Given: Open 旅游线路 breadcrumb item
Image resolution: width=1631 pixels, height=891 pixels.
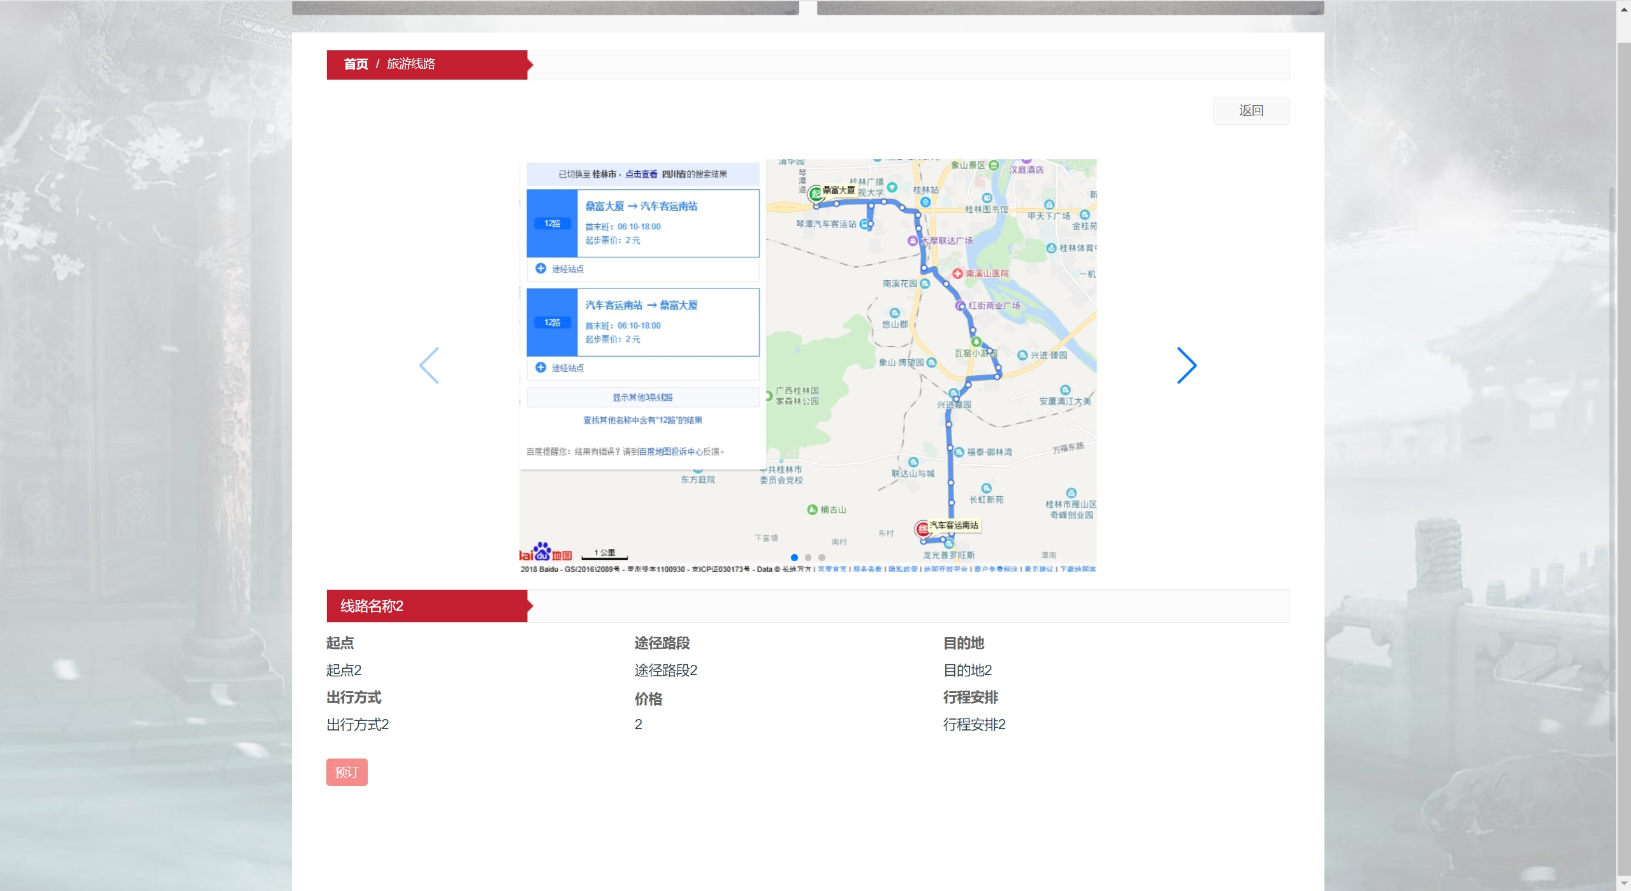Looking at the screenshot, I should click(x=411, y=64).
